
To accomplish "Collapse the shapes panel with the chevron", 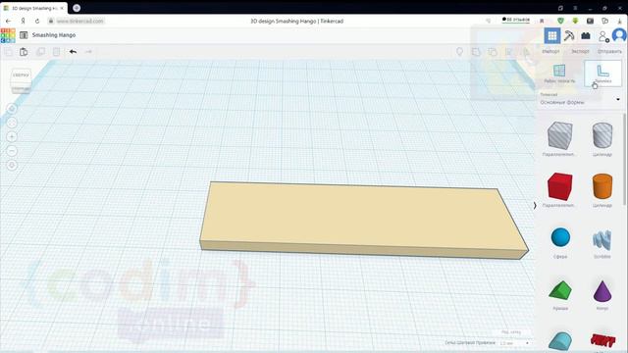I will pos(535,205).
